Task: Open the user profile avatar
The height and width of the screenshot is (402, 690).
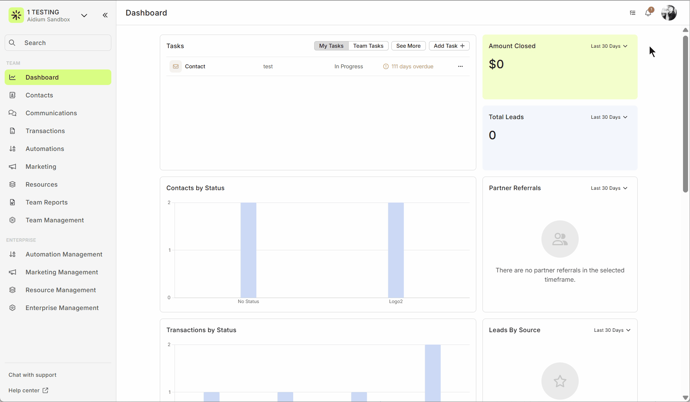Action: [669, 13]
